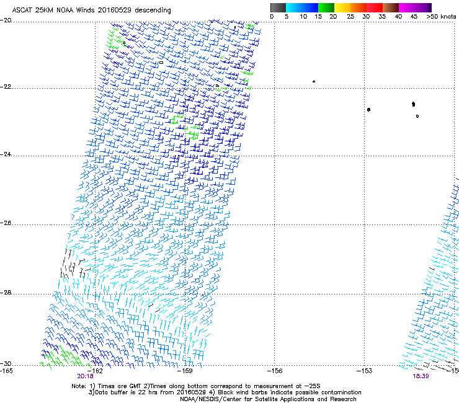Image resolution: width=459 pixels, height=403 pixels.
Task: Click the '-30' latitude axis label
Action: (6, 363)
